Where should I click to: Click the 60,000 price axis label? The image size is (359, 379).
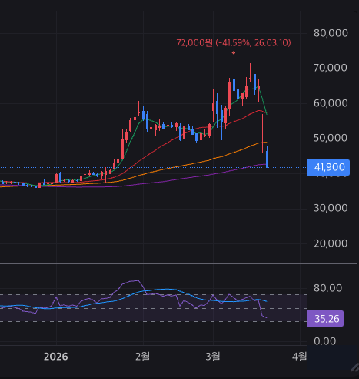(x=331, y=103)
